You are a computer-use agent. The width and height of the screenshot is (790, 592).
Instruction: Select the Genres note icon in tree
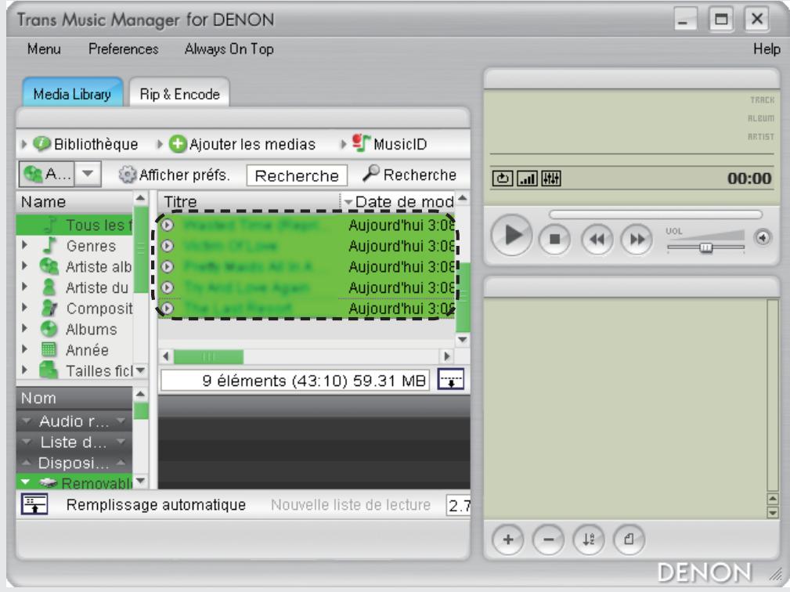point(49,245)
